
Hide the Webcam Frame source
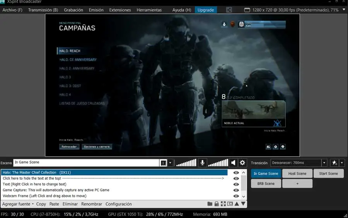pyautogui.click(x=236, y=196)
